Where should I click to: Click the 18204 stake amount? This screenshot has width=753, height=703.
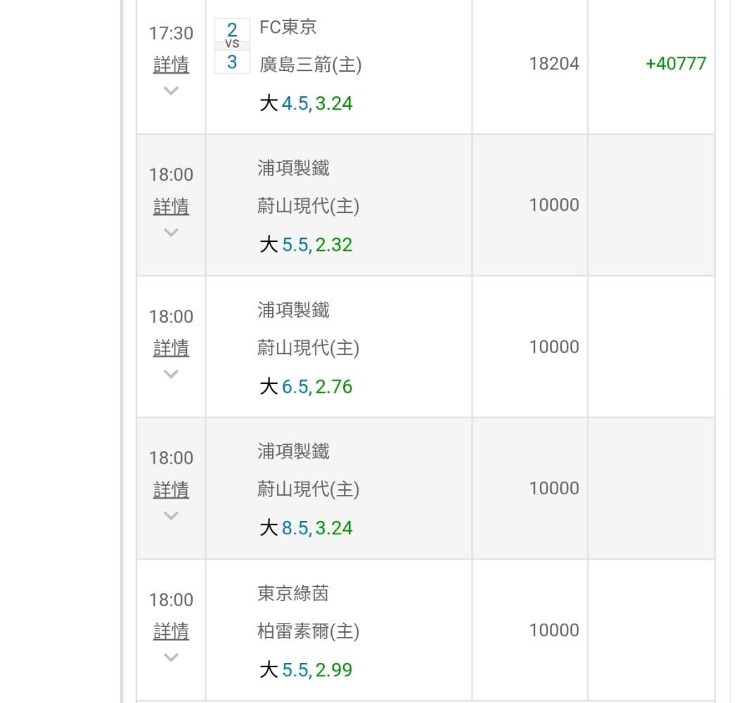554,64
